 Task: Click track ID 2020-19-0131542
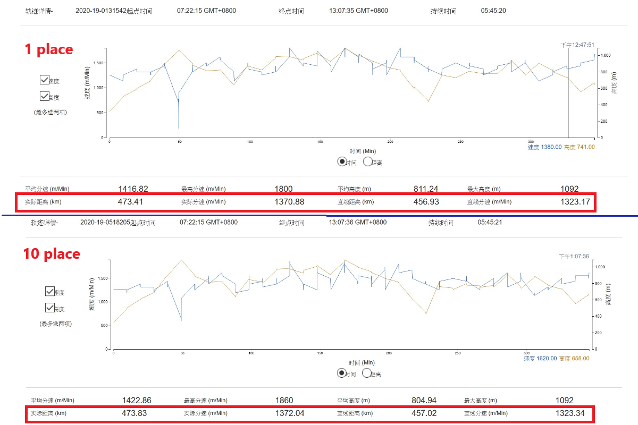(x=101, y=11)
